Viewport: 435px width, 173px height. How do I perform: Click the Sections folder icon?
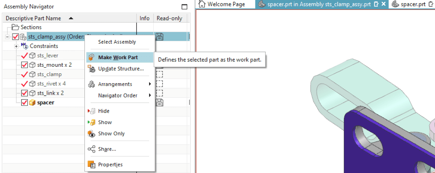(x=15, y=27)
